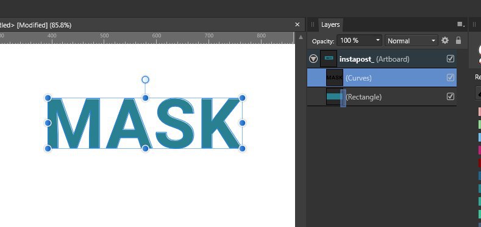Viewport: 481px width, 227px height.
Task: Open the Layers panel options menu
Action: pos(461,24)
